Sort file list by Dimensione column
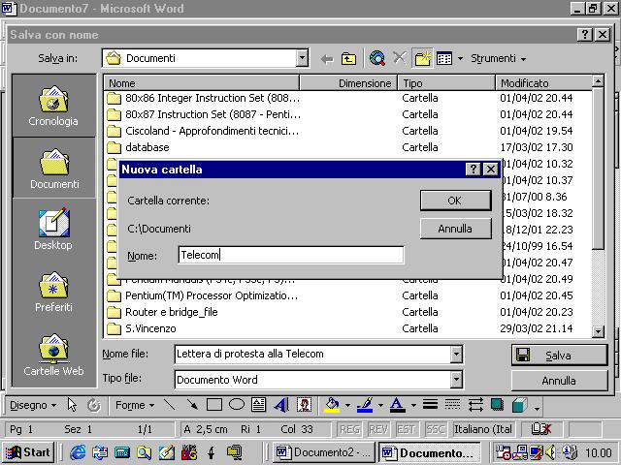The height and width of the screenshot is (465, 621). point(348,83)
